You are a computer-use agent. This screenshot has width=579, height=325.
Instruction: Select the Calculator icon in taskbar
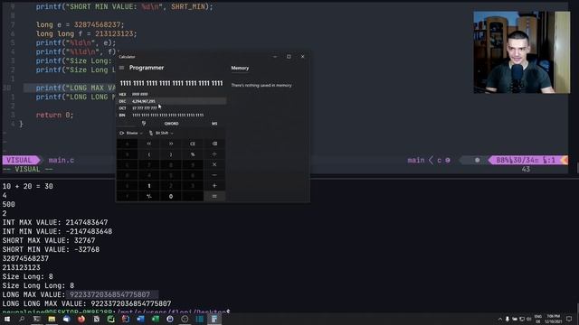[x=214, y=319]
